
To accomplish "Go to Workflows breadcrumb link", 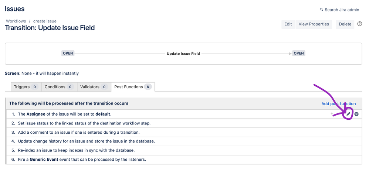I will click(16, 21).
